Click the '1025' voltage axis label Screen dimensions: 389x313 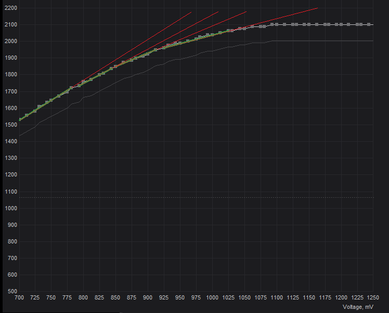(228, 297)
